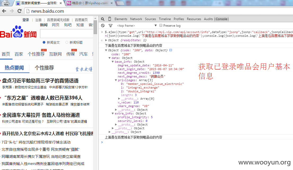Close the Vipshop tab
The width and height of the screenshot is (293, 170).
[112, 3]
